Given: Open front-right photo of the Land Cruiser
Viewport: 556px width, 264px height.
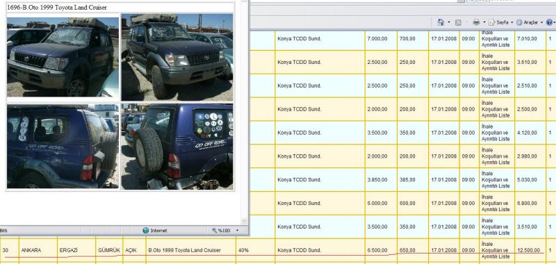Looking at the screenshot, I should tap(177, 57).
